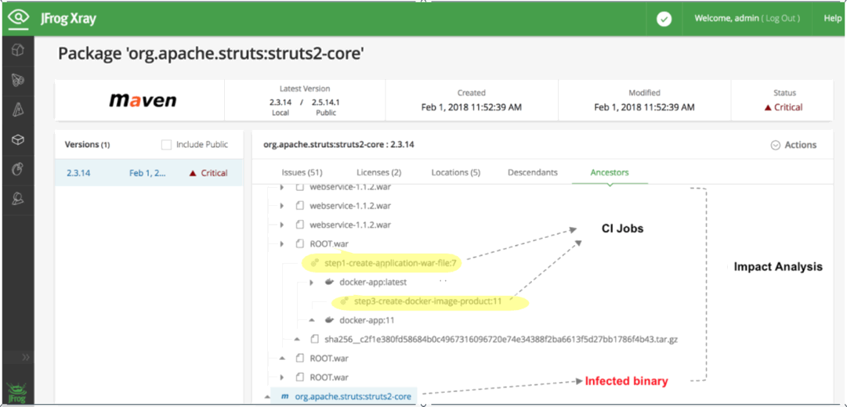
Task: Click the Log Out link
Action: click(x=780, y=18)
